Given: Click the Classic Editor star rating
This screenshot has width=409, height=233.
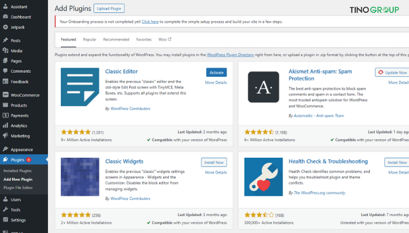Looking at the screenshot, I should [x=75, y=132].
